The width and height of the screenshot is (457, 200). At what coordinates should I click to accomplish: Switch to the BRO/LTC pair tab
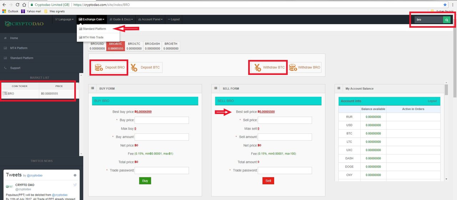[x=134, y=46]
